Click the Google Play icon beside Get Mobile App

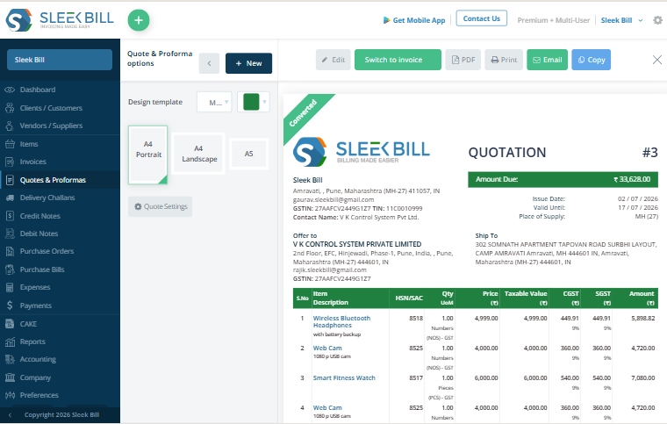(x=386, y=20)
